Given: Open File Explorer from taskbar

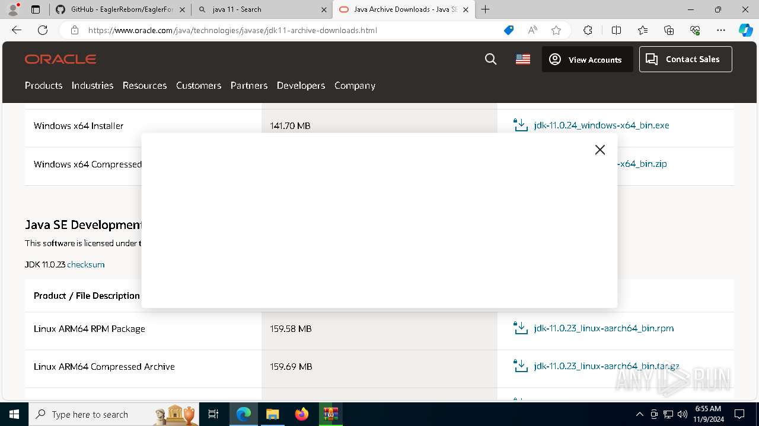Looking at the screenshot, I should coord(272,414).
